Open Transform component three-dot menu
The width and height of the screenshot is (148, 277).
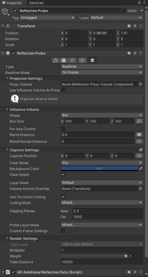tap(141, 26)
